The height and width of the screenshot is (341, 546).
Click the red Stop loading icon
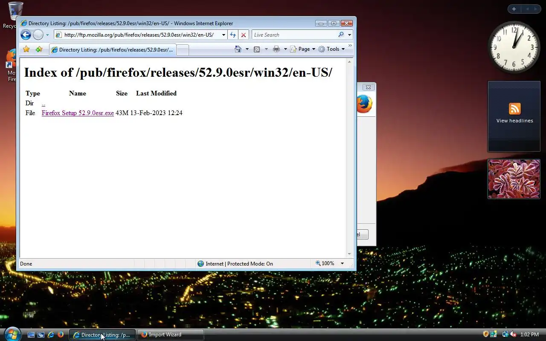pyautogui.click(x=244, y=35)
